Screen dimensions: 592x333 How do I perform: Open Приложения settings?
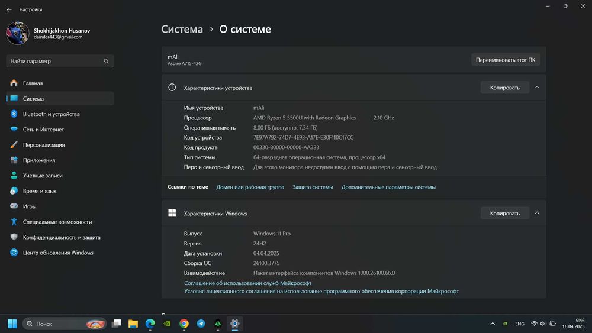pyautogui.click(x=60, y=160)
